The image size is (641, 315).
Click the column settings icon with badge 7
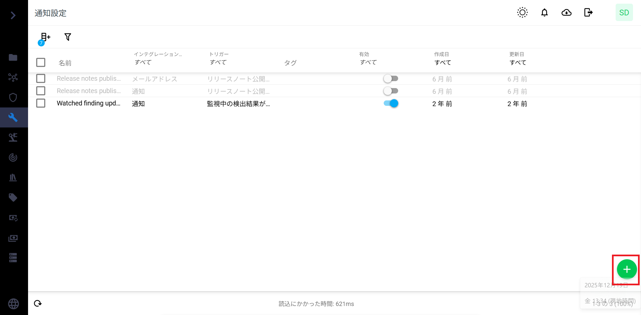click(x=45, y=37)
